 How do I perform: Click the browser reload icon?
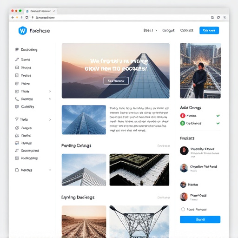[x=26, y=18]
